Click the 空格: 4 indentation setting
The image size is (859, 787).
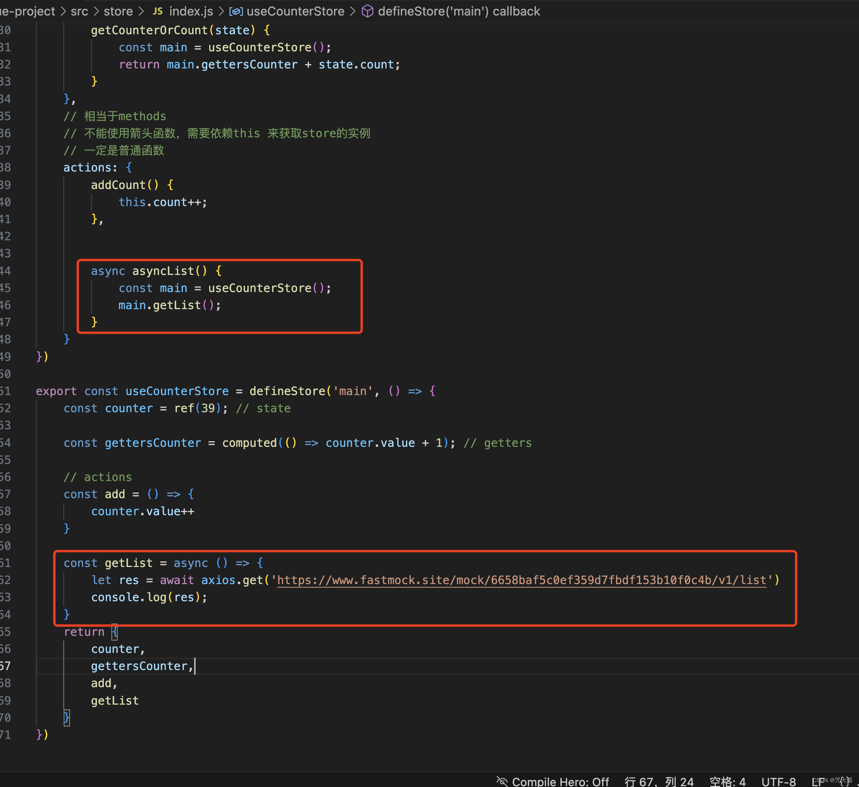728,781
